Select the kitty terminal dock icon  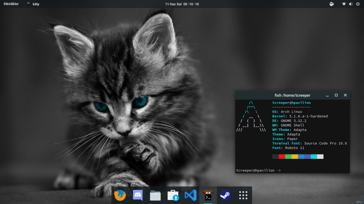(x=208, y=195)
